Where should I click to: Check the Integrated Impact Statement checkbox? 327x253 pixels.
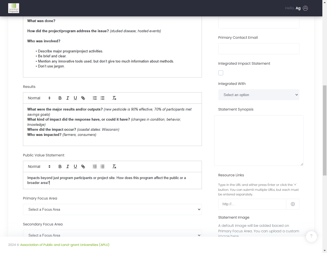(221, 73)
